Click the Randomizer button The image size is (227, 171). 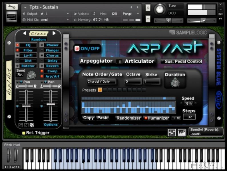(128, 118)
